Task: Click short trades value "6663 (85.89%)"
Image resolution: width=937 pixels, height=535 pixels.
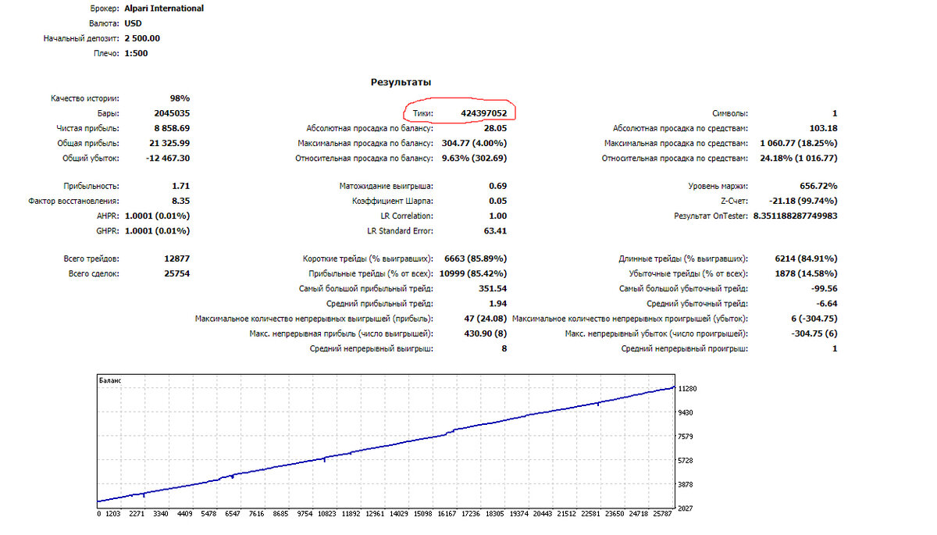Action: click(476, 259)
